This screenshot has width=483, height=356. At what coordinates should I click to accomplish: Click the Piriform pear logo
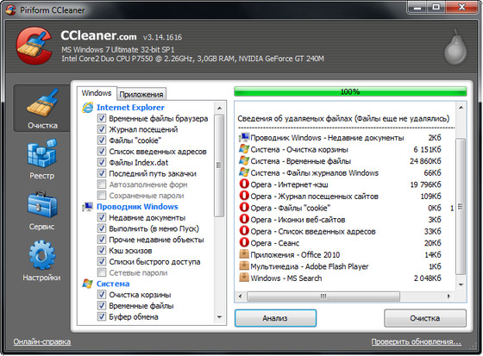coord(455,47)
